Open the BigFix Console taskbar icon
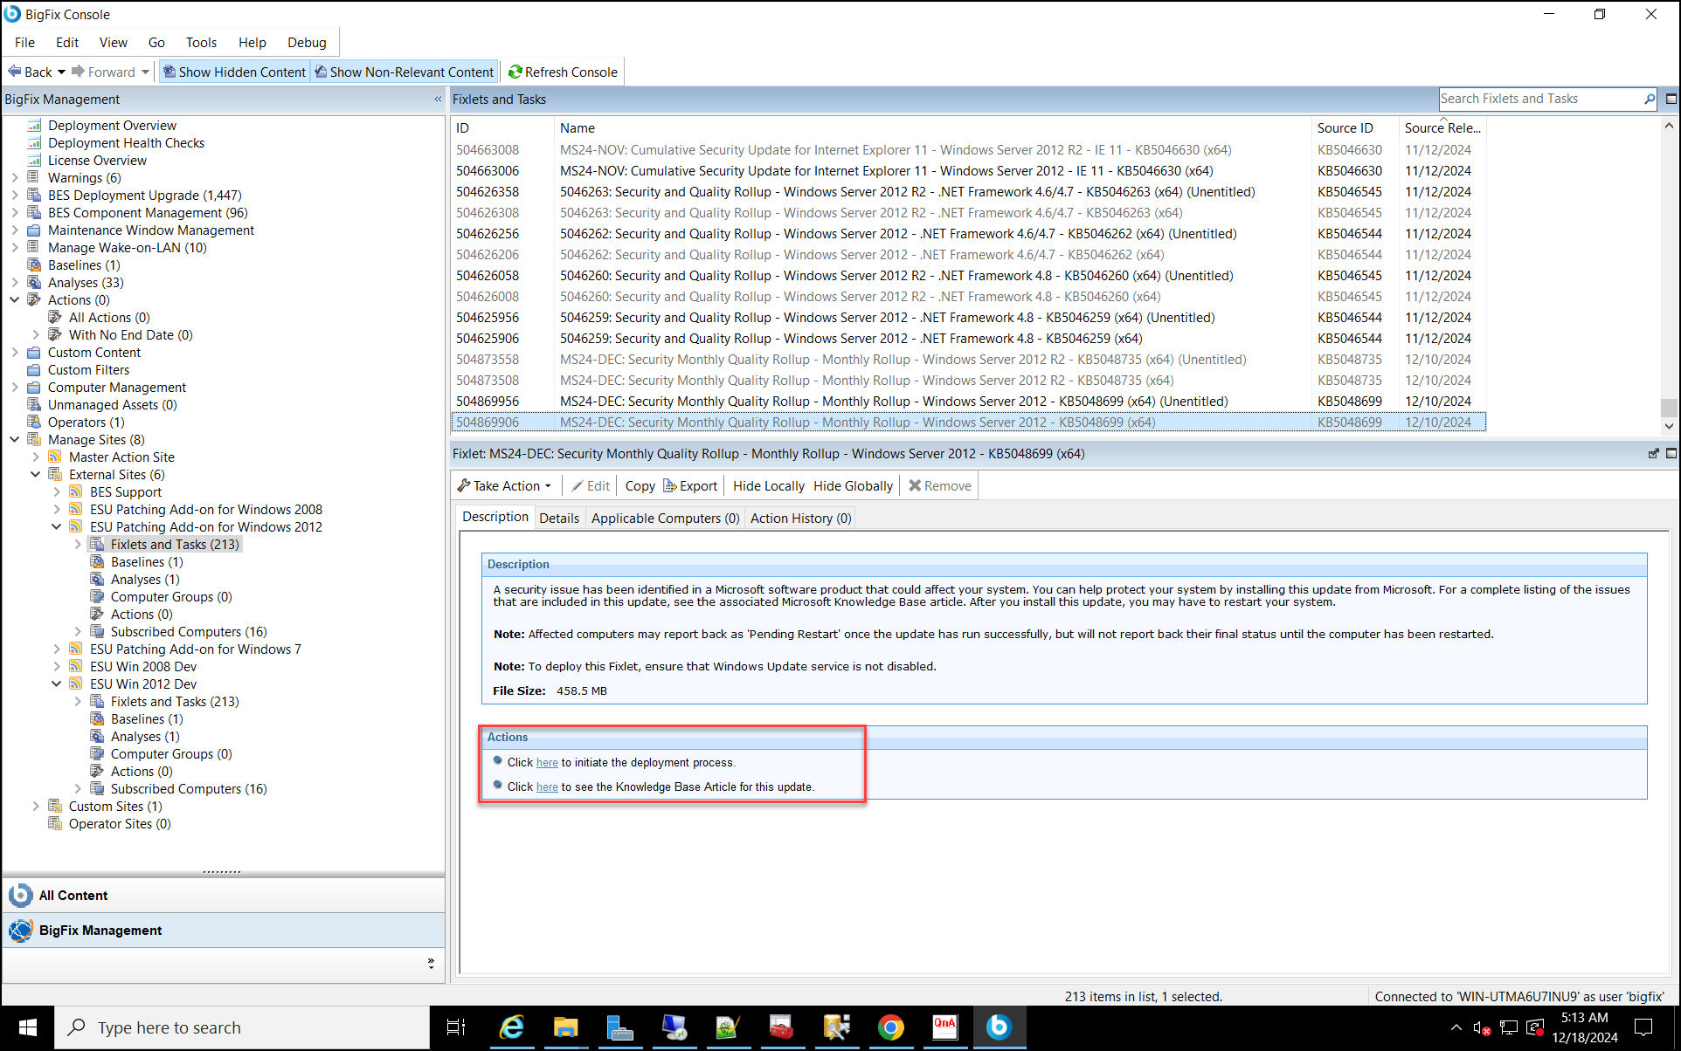1681x1051 pixels. point(999,1027)
